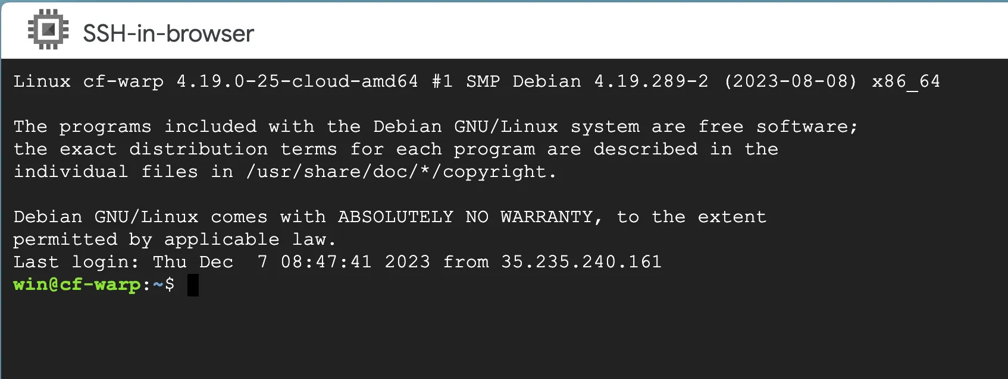The image size is (1008, 379).
Task: Click the SSH-in-browser title text
Action: click(x=168, y=34)
